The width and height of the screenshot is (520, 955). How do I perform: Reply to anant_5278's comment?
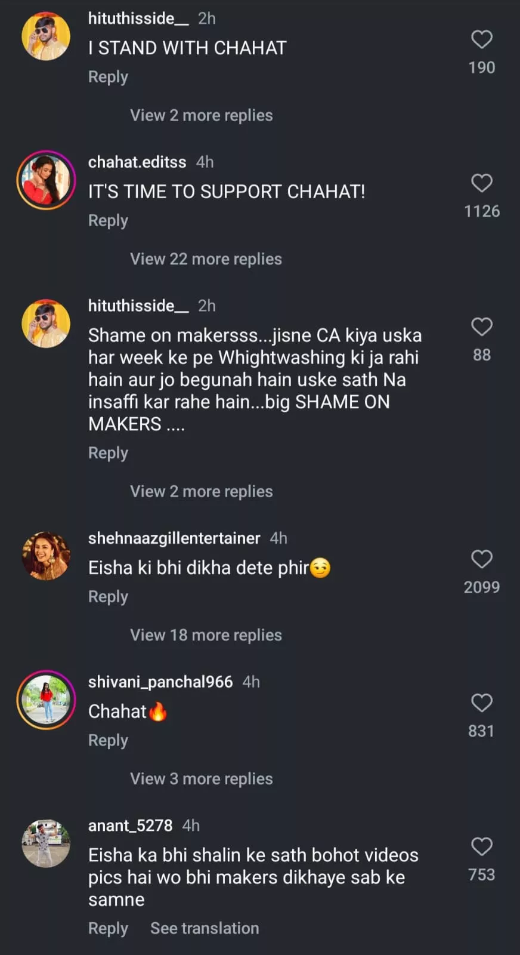(x=108, y=929)
